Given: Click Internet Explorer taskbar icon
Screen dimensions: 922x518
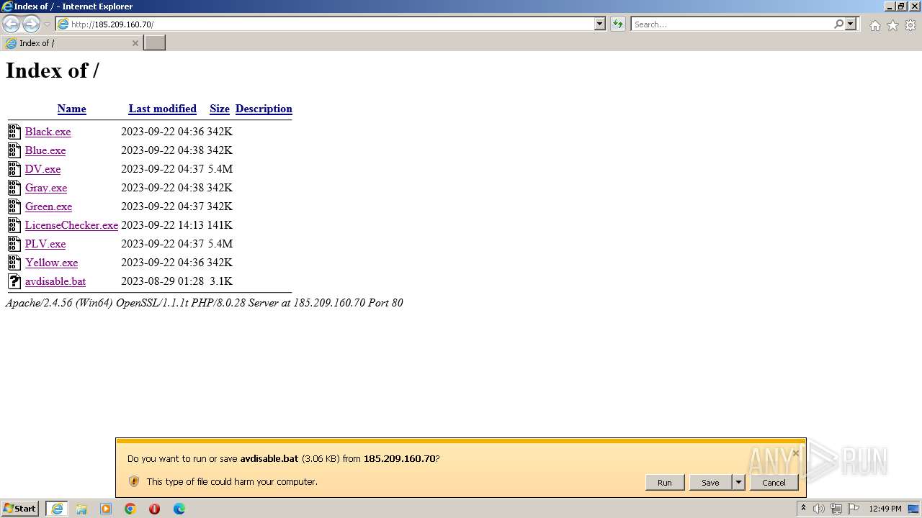Looking at the screenshot, I should pyautogui.click(x=57, y=509).
